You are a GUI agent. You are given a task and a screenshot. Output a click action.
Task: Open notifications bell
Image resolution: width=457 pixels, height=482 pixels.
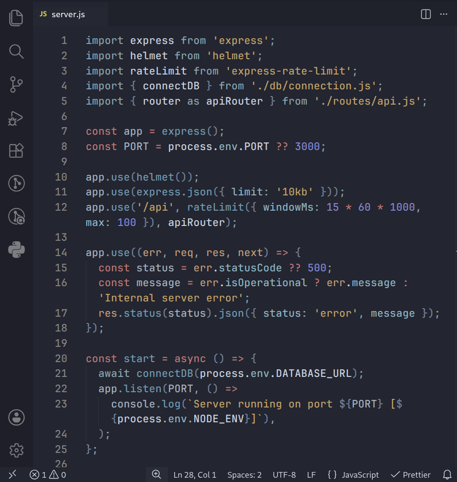[x=447, y=475]
